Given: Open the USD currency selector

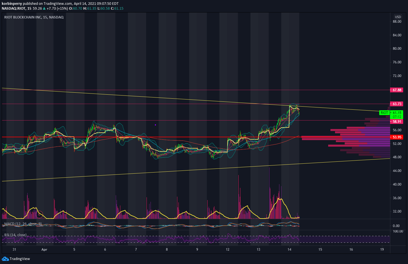Looking at the screenshot, I should 398,17.
